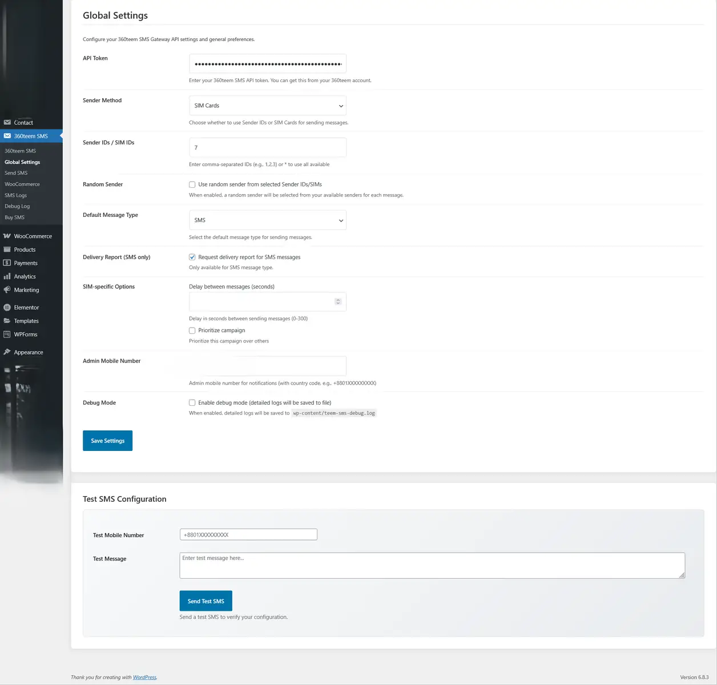Click the Payments icon in sidebar

click(7, 263)
